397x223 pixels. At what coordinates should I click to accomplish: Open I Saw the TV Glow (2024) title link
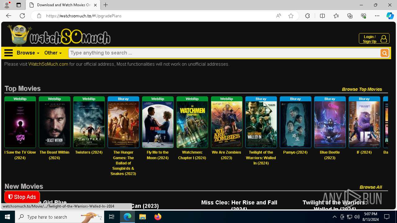click(20, 155)
